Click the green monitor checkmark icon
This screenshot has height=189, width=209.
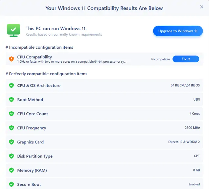13,30
